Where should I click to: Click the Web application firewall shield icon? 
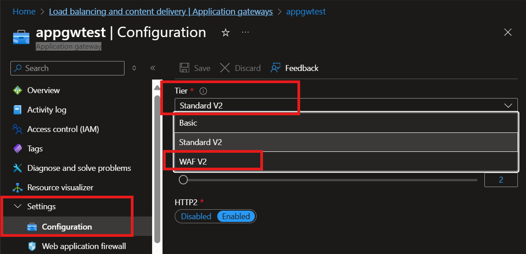pos(32,247)
